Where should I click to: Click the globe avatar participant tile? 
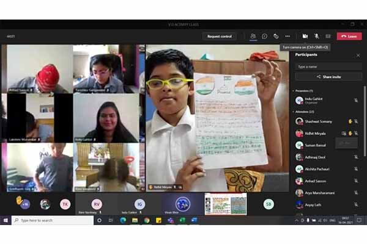point(183,204)
